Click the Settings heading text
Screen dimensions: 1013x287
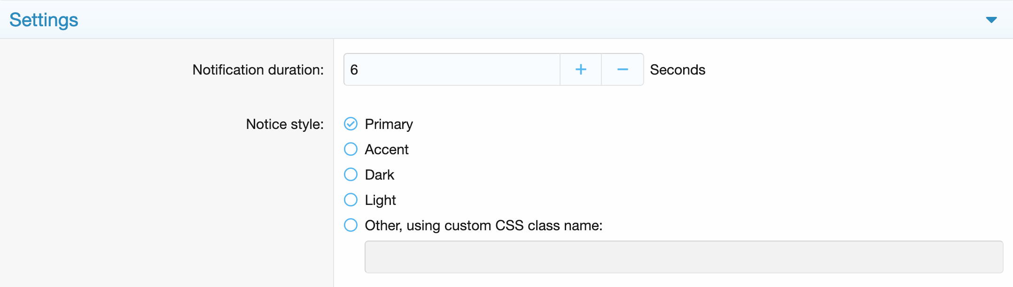(44, 20)
